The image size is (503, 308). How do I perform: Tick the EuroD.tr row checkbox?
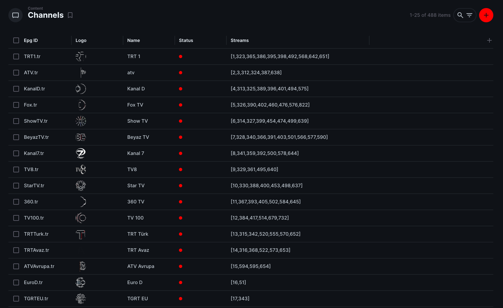[16, 282]
